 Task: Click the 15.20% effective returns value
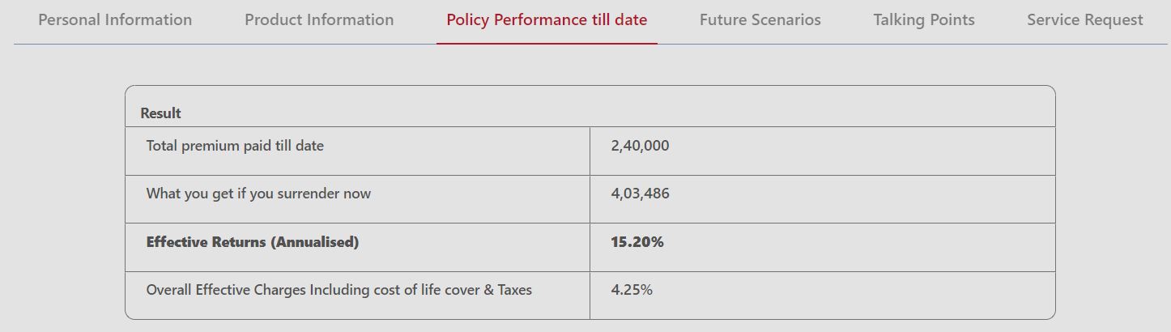pyautogui.click(x=637, y=241)
